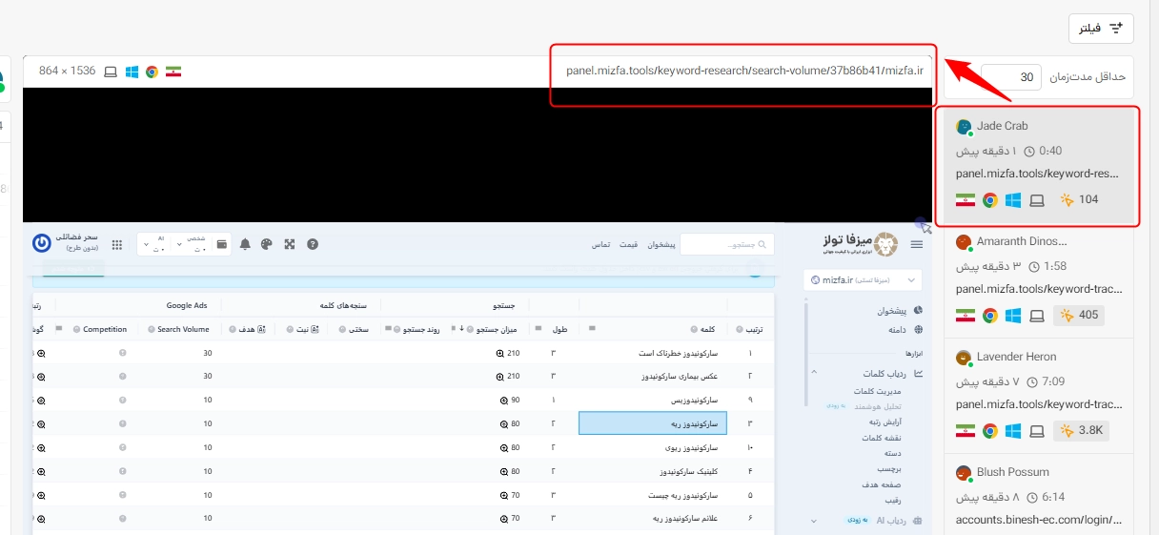This screenshot has height=535, width=1159.
Task: Expand the ردیاب AI sidebar section
Action: tap(814, 521)
